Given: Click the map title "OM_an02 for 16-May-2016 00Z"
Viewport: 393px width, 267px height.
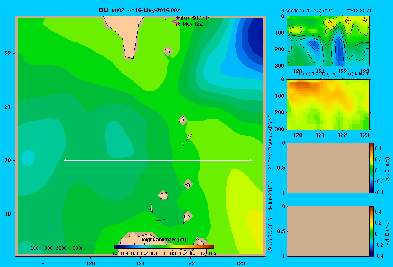Looking at the screenshot, I should coord(140,11).
